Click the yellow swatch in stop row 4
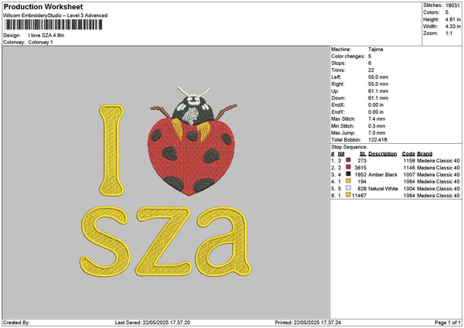464x328 pixels. pos(348,181)
